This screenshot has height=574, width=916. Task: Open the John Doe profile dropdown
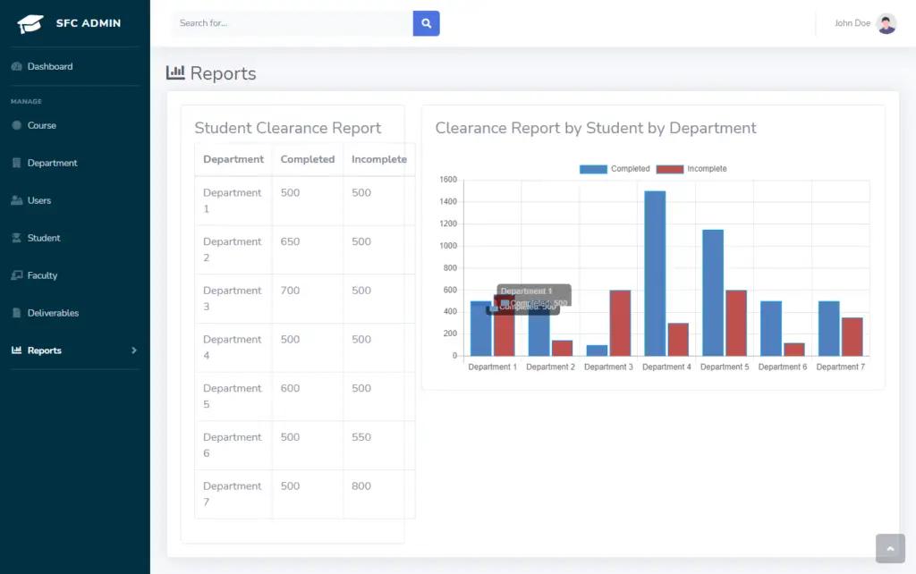863,23
